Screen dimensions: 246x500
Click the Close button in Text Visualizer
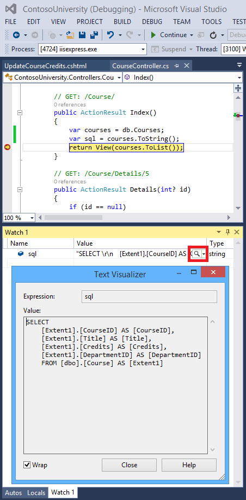pos(130,465)
